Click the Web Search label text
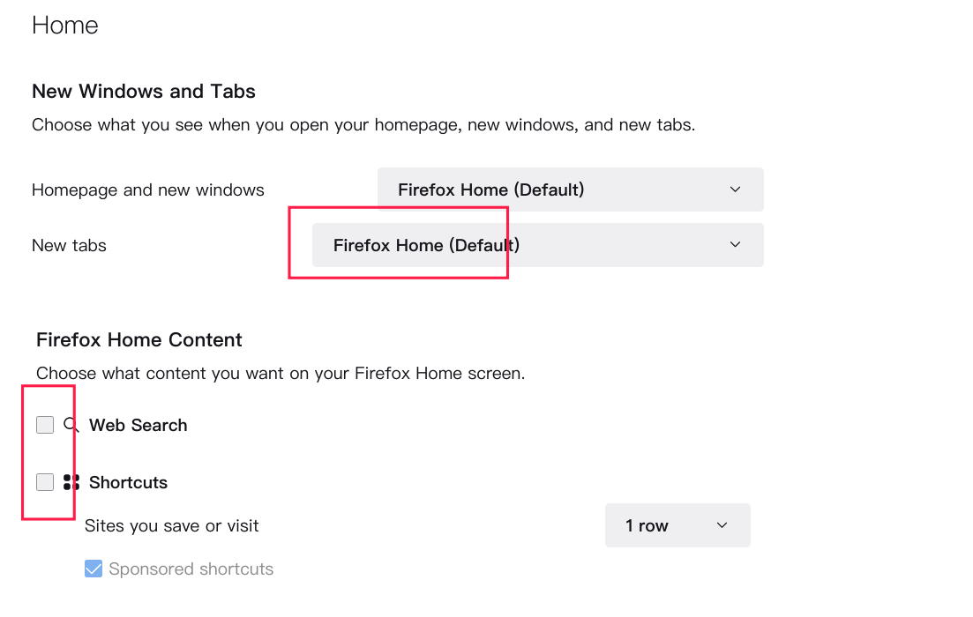 (x=138, y=425)
